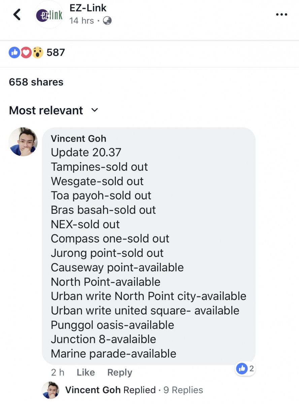View likes on Vincent Goh's comment
Image resolution: width=299 pixels, height=404 pixels.
point(245,369)
